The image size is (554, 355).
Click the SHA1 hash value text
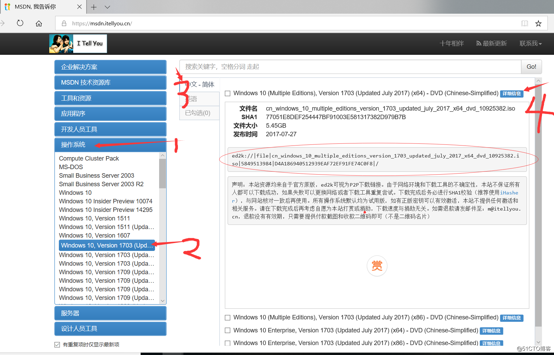pyautogui.click(x=336, y=117)
